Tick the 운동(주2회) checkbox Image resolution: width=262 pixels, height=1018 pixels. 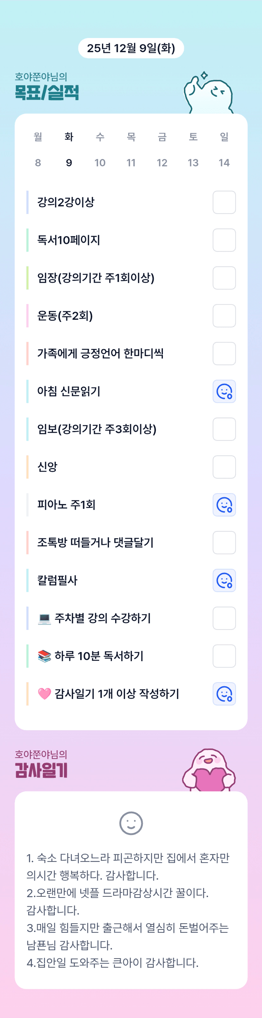[224, 316]
